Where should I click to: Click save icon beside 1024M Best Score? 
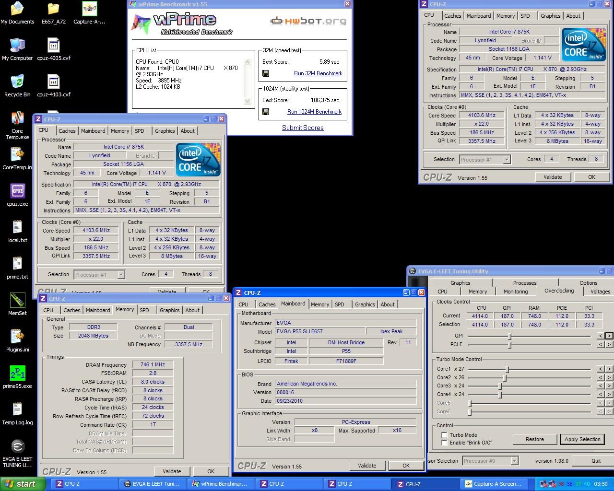(x=266, y=112)
